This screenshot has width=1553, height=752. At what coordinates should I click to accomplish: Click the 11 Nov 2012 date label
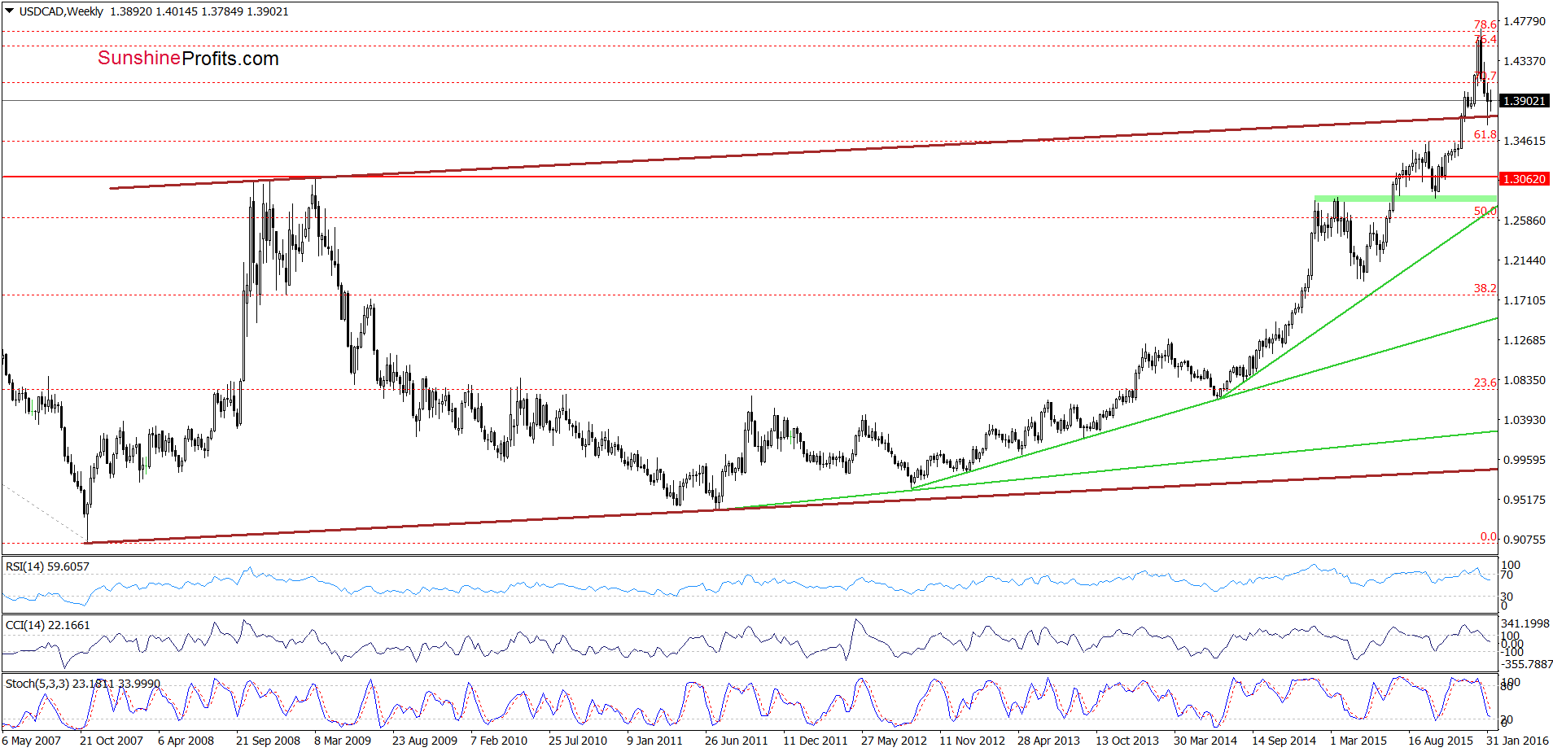point(972,741)
